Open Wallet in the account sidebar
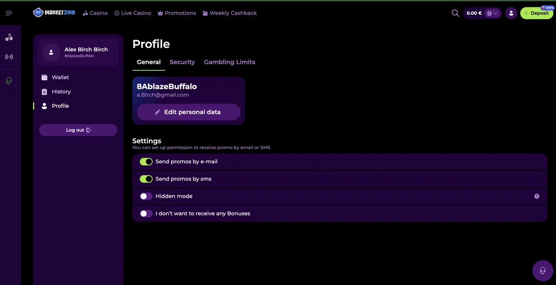The image size is (556, 285). (60, 77)
